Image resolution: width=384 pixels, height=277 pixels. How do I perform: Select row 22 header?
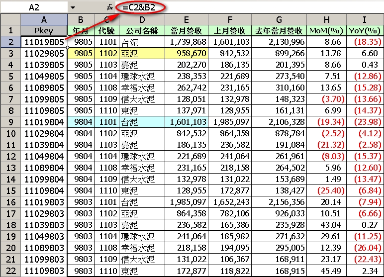(x=10, y=271)
